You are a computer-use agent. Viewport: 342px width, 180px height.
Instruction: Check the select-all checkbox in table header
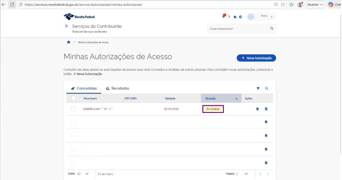coord(73,98)
